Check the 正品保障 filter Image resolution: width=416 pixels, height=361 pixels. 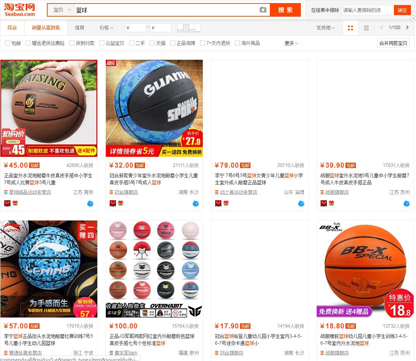coord(173,43)
